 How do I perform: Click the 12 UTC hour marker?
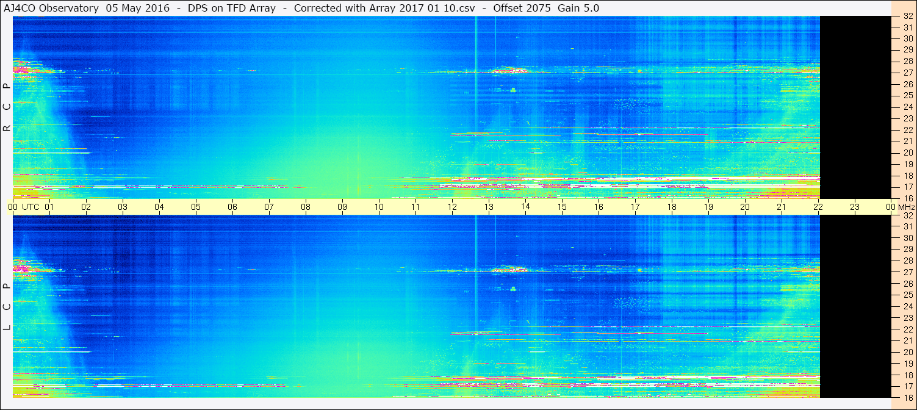click(x=452, y=207)
